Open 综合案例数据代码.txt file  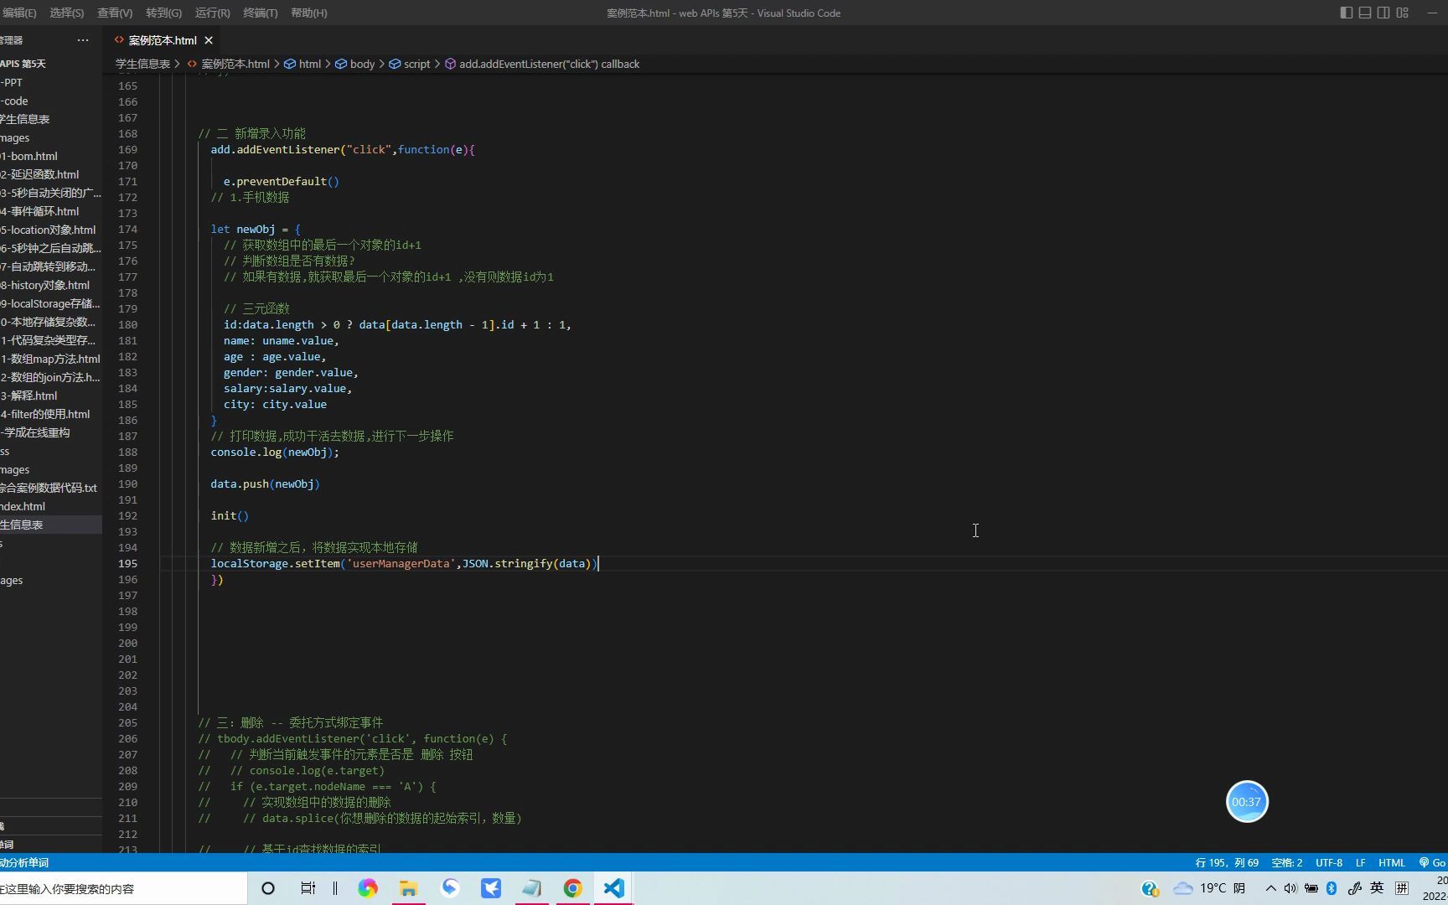pos(49,488)
